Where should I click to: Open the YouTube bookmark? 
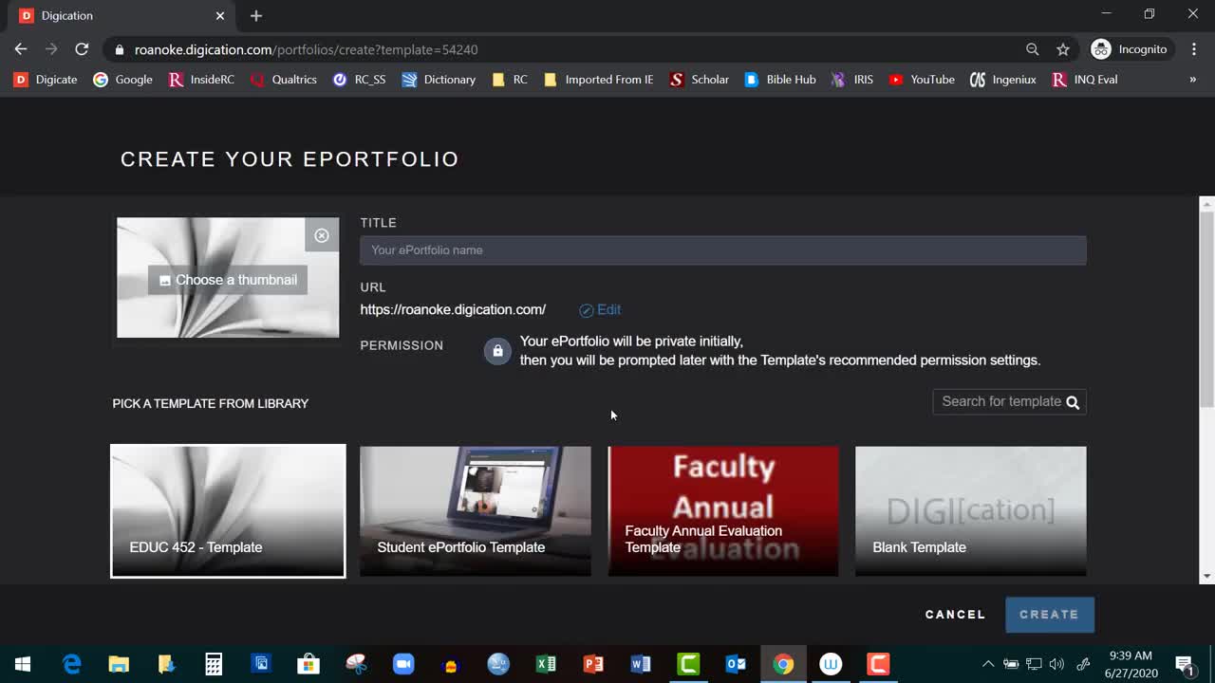coord(922,80)
